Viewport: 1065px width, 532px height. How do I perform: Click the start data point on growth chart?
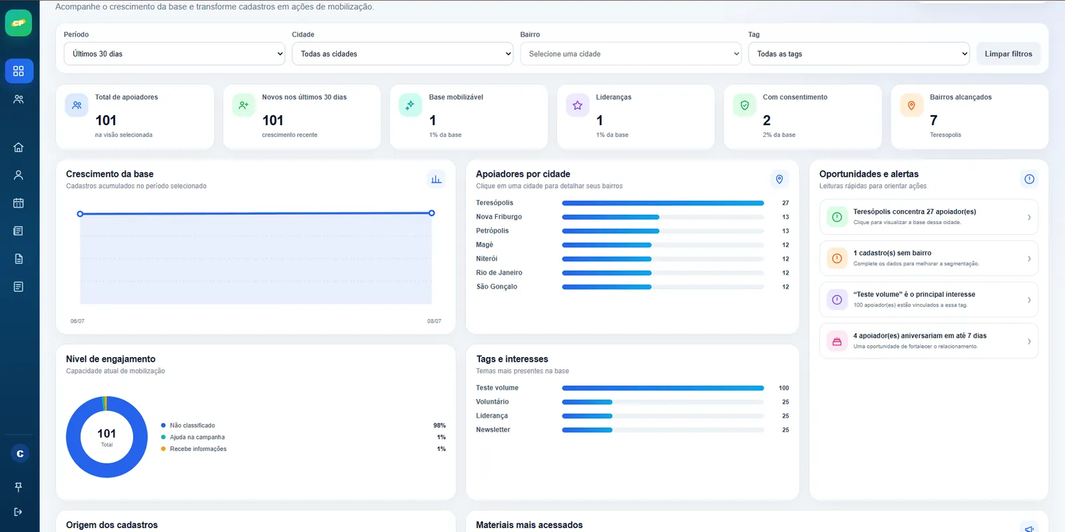click(x=80, y=214)
